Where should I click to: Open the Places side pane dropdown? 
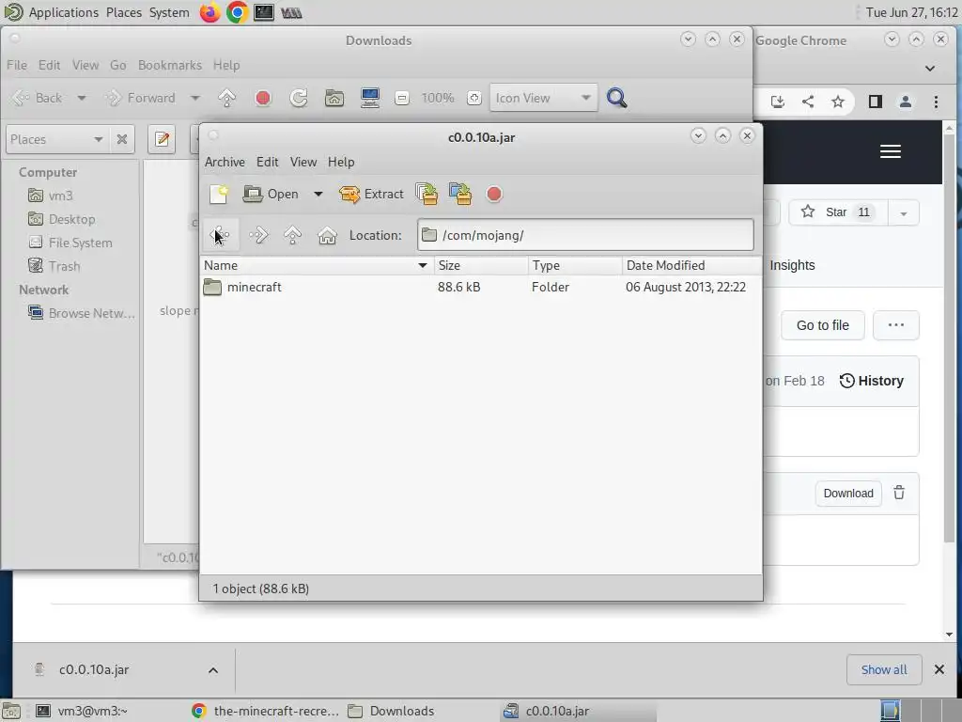(x=56, y=139)
